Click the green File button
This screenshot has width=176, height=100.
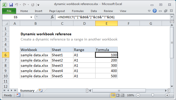click(x=9, y=11)
